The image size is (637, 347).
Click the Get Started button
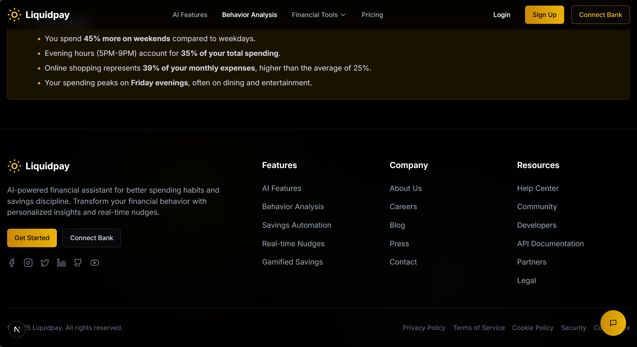click(x=32, y=238)
